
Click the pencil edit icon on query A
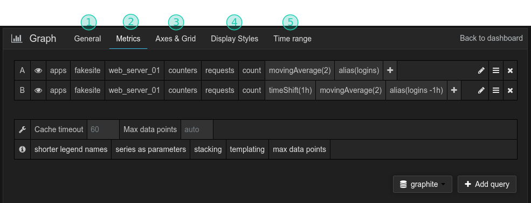(481, 70)
